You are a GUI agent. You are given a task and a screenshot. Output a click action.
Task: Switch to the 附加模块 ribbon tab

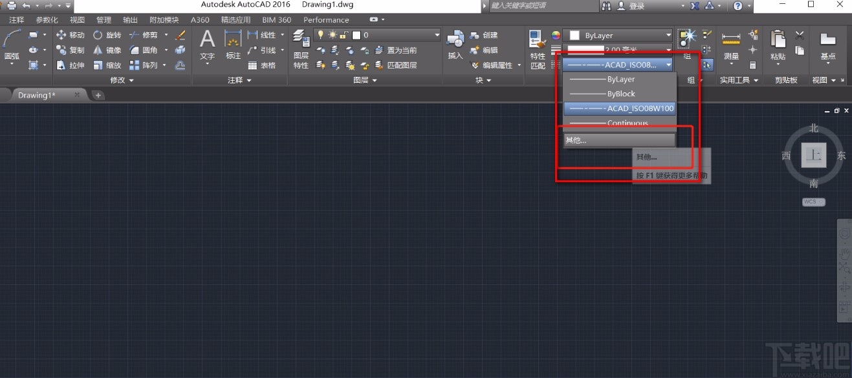[164, 20]
